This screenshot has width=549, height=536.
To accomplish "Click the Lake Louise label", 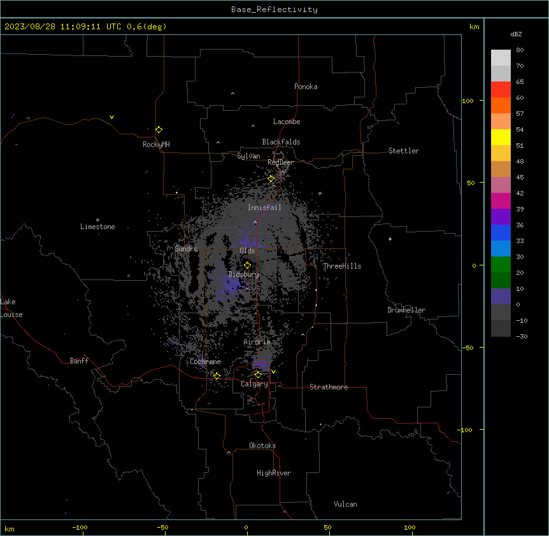I will click(11, 308).
